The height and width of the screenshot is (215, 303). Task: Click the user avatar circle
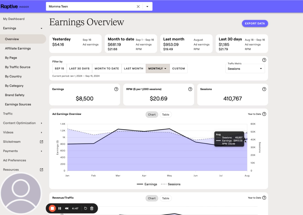click(x=21, y=193)
